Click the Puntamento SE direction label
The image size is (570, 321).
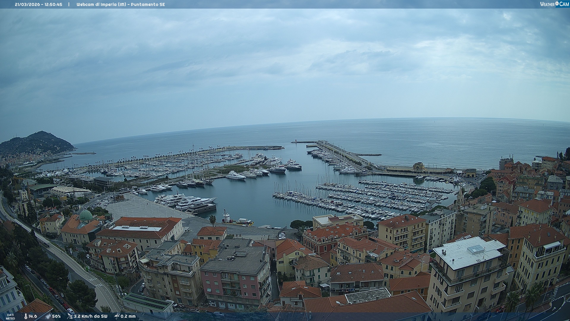pyautogui.click(x=148, y=4)
